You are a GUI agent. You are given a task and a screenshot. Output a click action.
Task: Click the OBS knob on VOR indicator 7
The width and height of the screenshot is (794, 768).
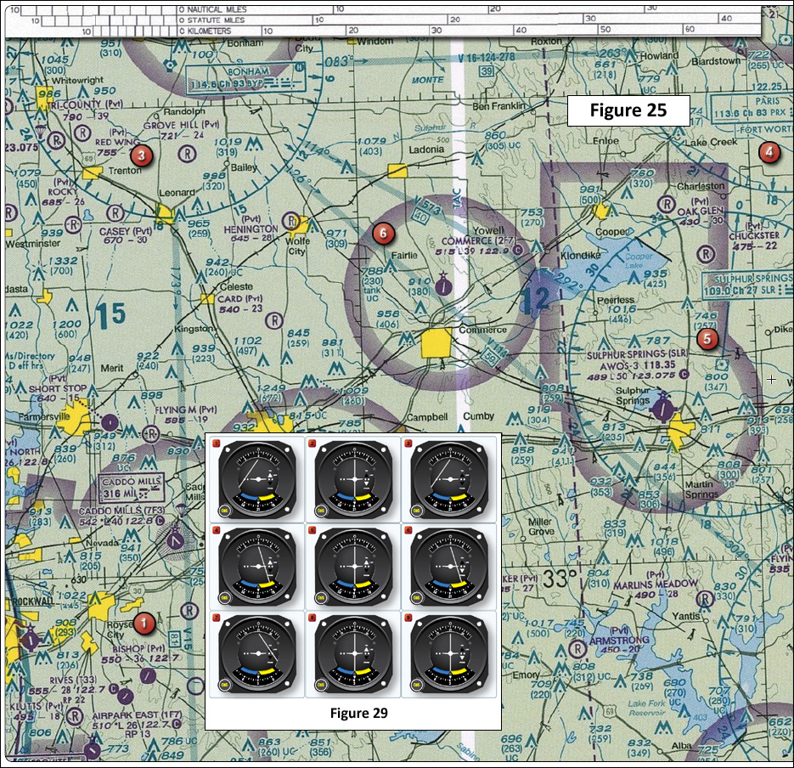226,684
